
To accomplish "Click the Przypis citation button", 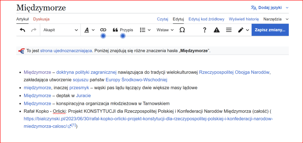I will pyautogui.click(x=123, y=30).
